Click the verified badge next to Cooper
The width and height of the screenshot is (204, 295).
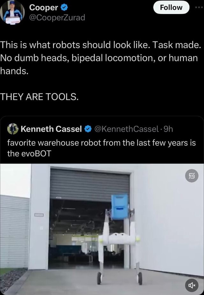pos(64,8)
